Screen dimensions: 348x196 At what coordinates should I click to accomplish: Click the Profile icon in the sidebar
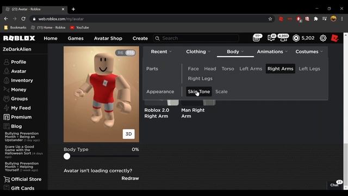(x=7, y=62)
